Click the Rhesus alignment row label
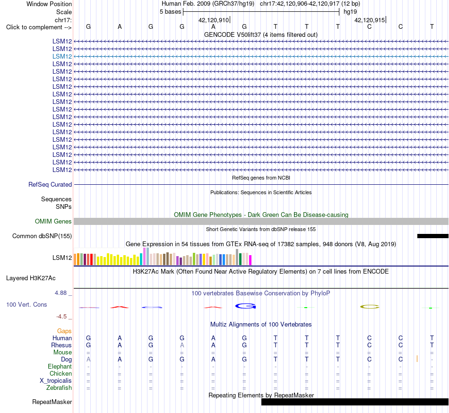Image resolution: width=449 pixels, height=413 pixels. (x=61, y=345)
